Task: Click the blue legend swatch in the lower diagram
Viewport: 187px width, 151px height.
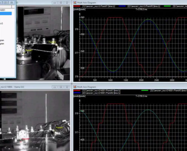Action: tap(77, 93)
